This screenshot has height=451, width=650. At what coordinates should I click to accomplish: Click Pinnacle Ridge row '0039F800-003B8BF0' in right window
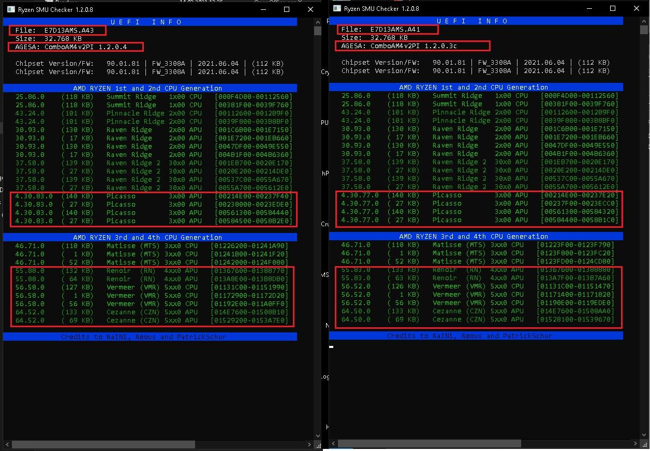(480, 120)
